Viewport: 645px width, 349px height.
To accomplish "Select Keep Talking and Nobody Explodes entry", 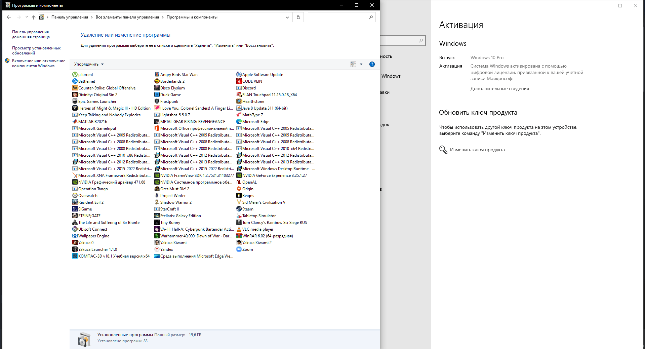I will click(x=107, y=115).
